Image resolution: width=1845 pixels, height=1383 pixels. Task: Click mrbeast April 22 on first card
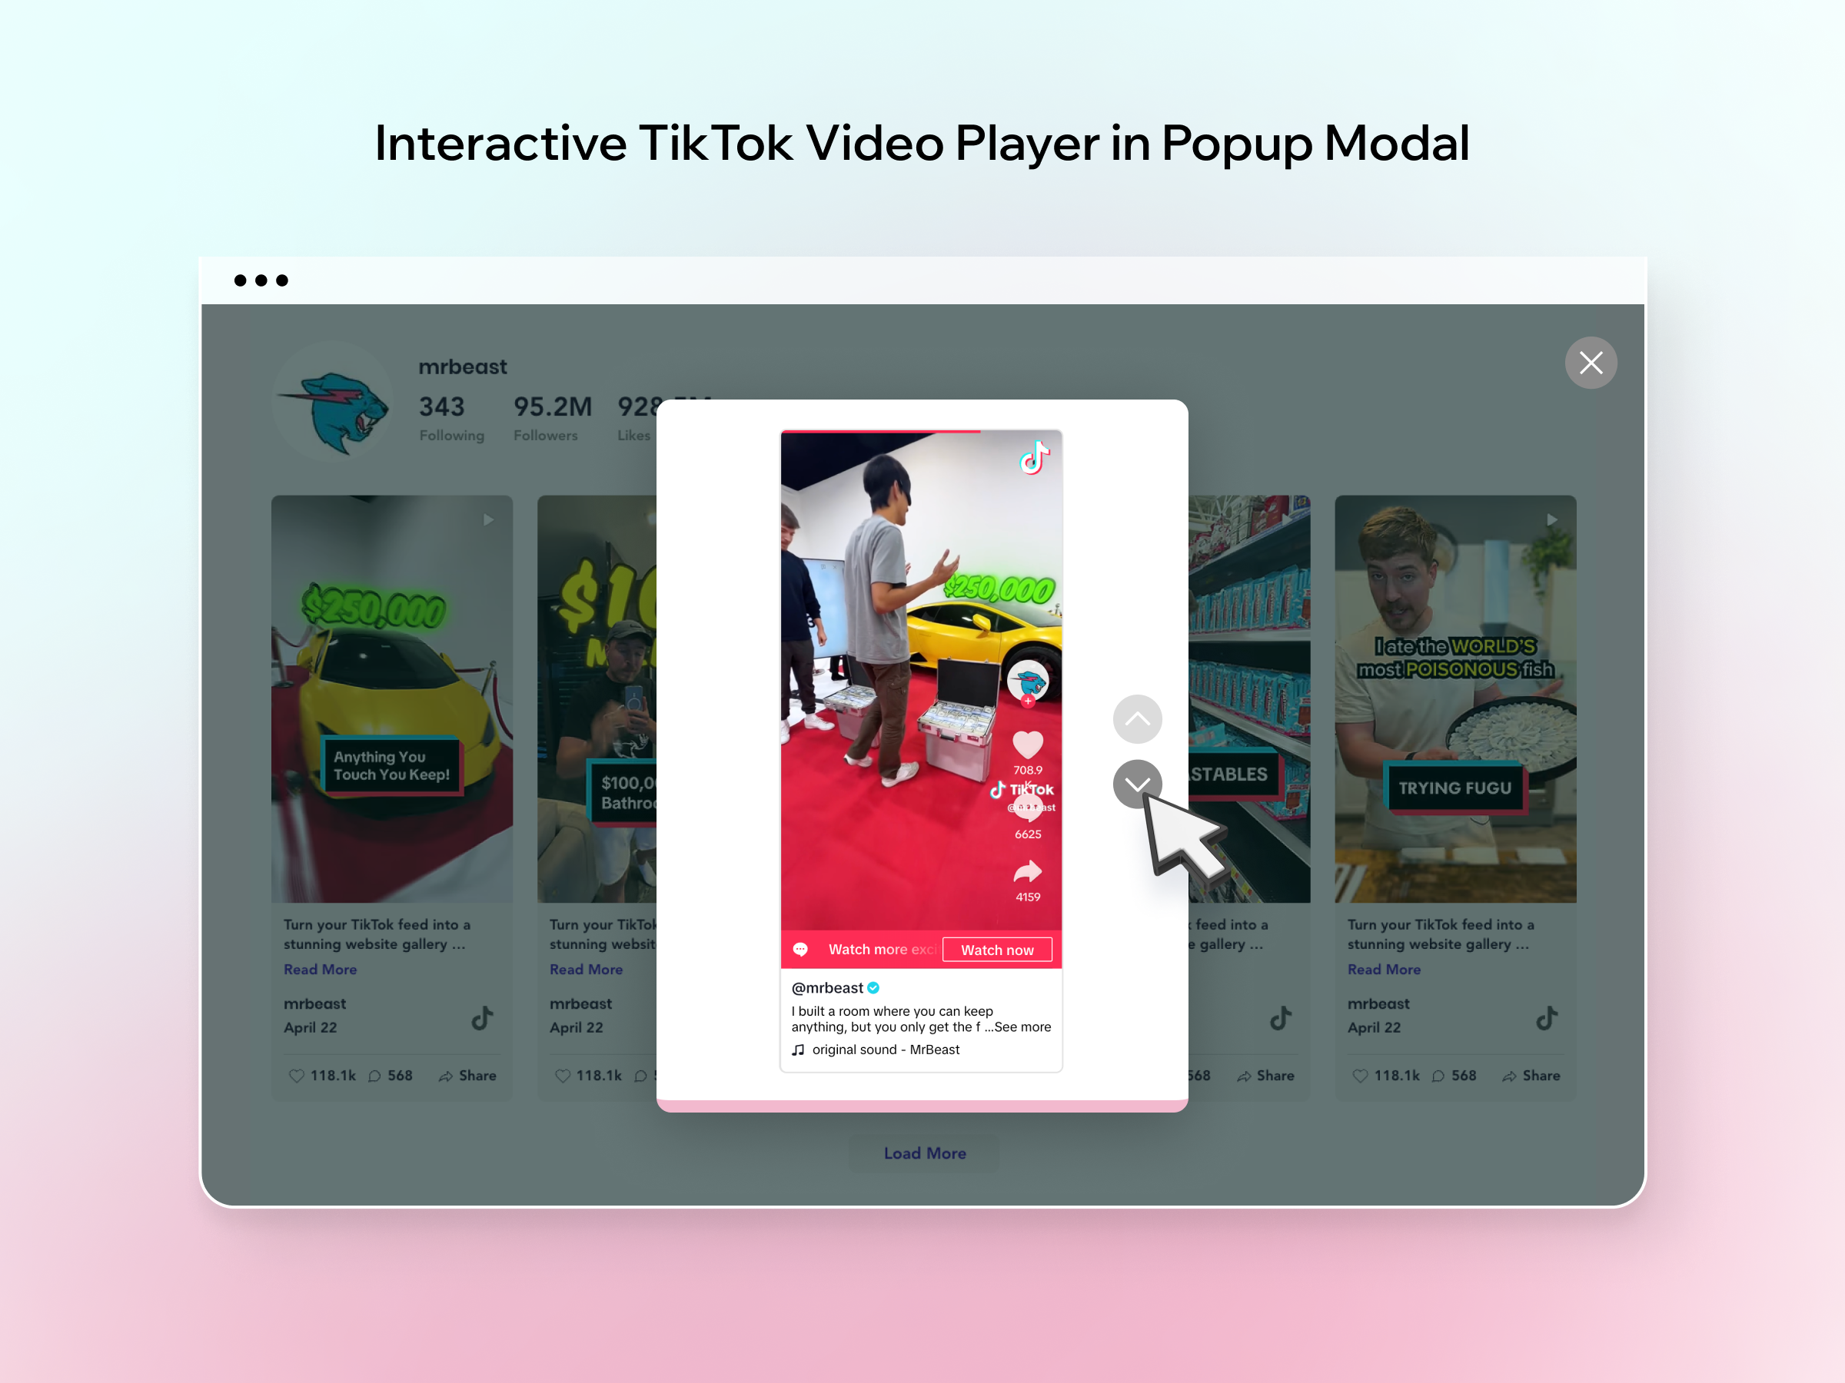pyautogui.click(x=314, y=1016)
